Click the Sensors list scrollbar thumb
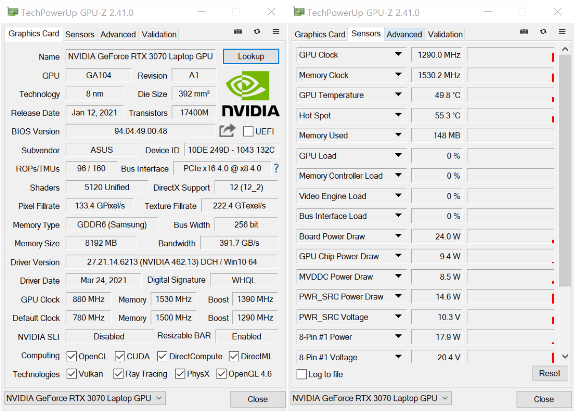 click(x=564, y=172)
